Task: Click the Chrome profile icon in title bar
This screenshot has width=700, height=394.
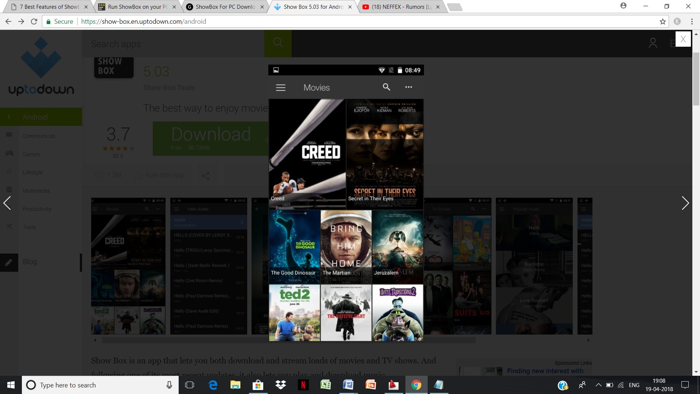Action: click(x=623, y=5)
